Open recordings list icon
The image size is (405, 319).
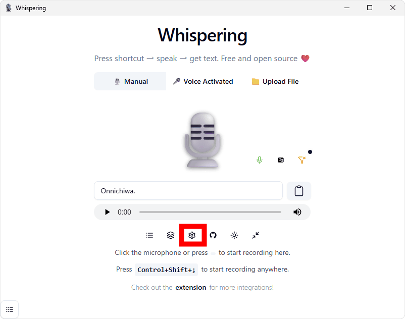click(x=149, y=235)
